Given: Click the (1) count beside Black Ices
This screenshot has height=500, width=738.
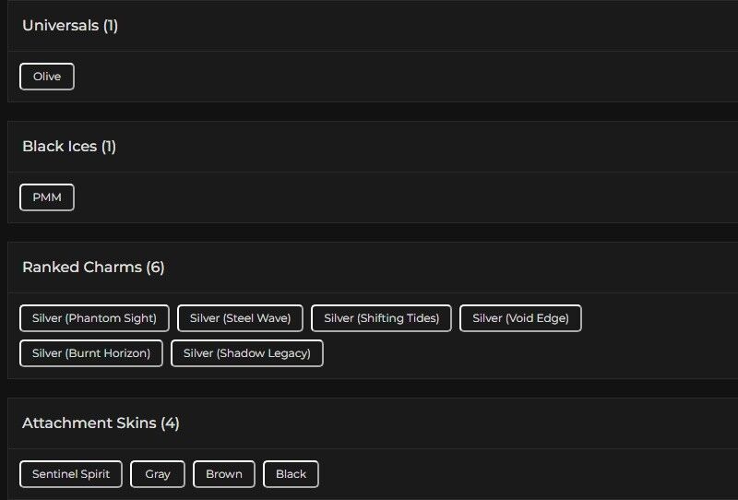Looking at the screenshot, I should point(109,147).
